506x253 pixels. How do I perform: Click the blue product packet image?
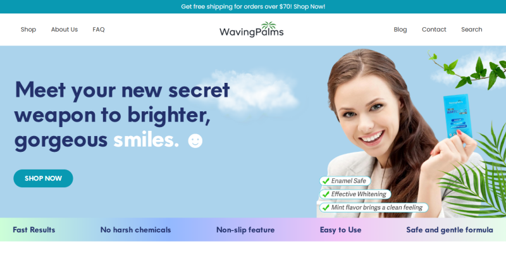click(x=457, y=116)
